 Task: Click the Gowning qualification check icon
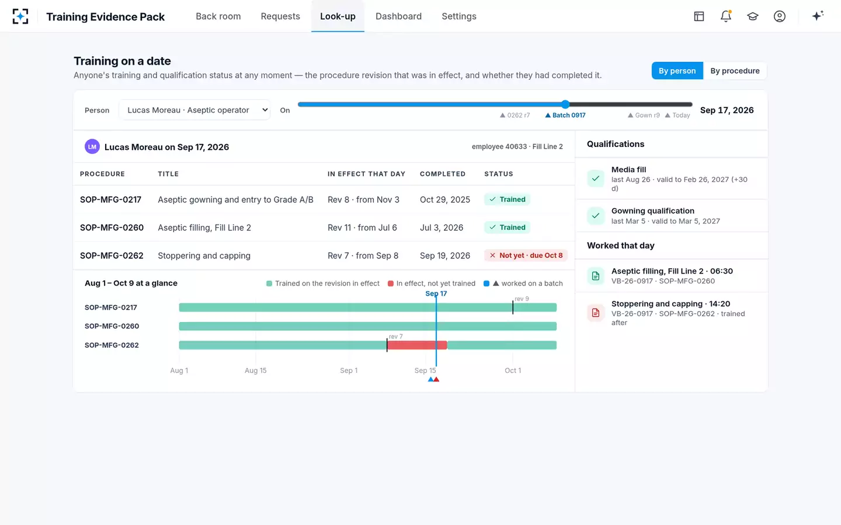[596, 216]
